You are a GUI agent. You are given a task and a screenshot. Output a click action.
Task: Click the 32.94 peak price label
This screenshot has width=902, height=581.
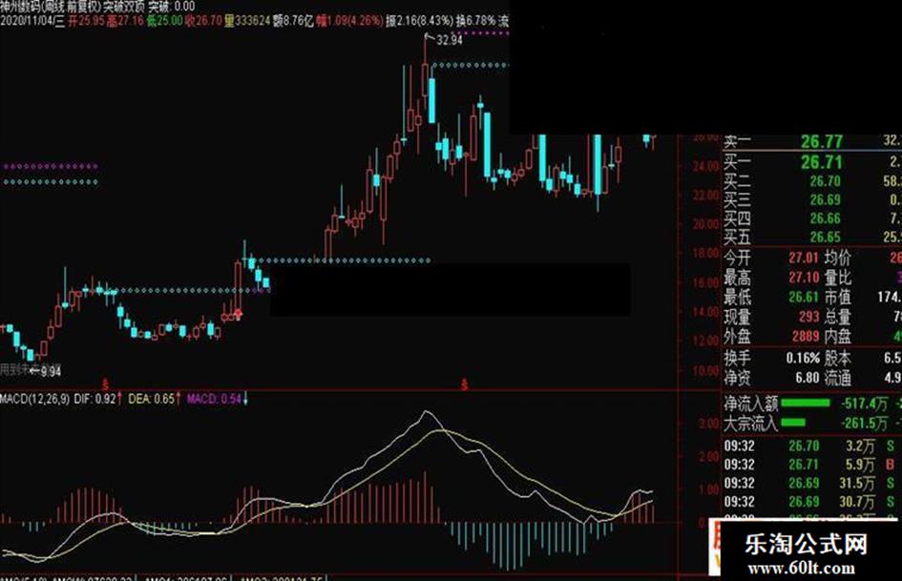point(450,40)
